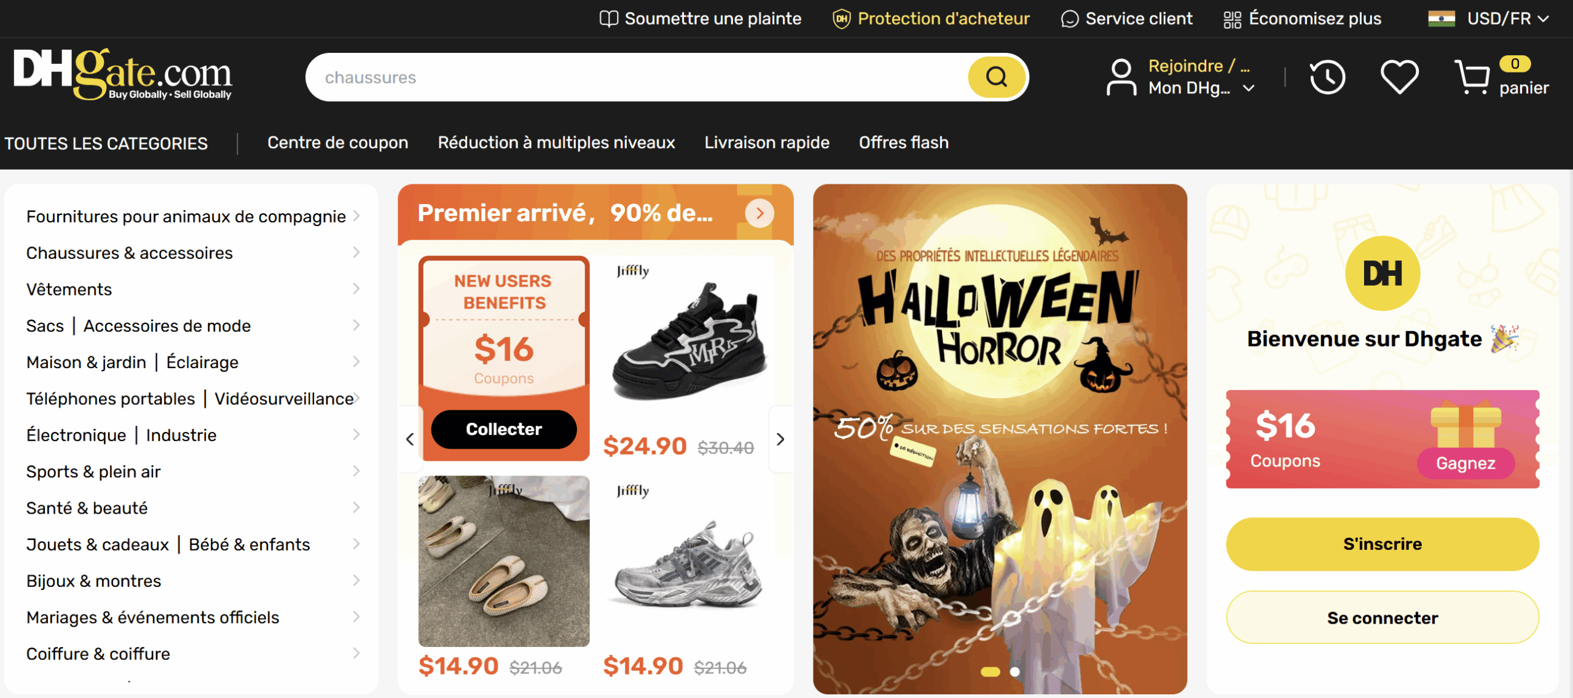
Task: Select the first yellow banner carousel indicator
Action: click(x=990, y=672)
